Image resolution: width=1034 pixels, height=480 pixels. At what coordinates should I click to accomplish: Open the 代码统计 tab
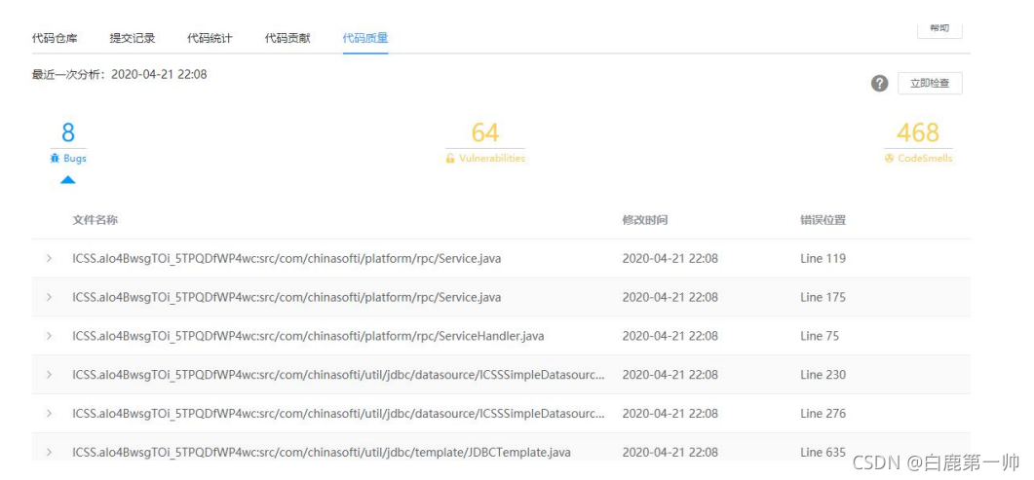210,38
